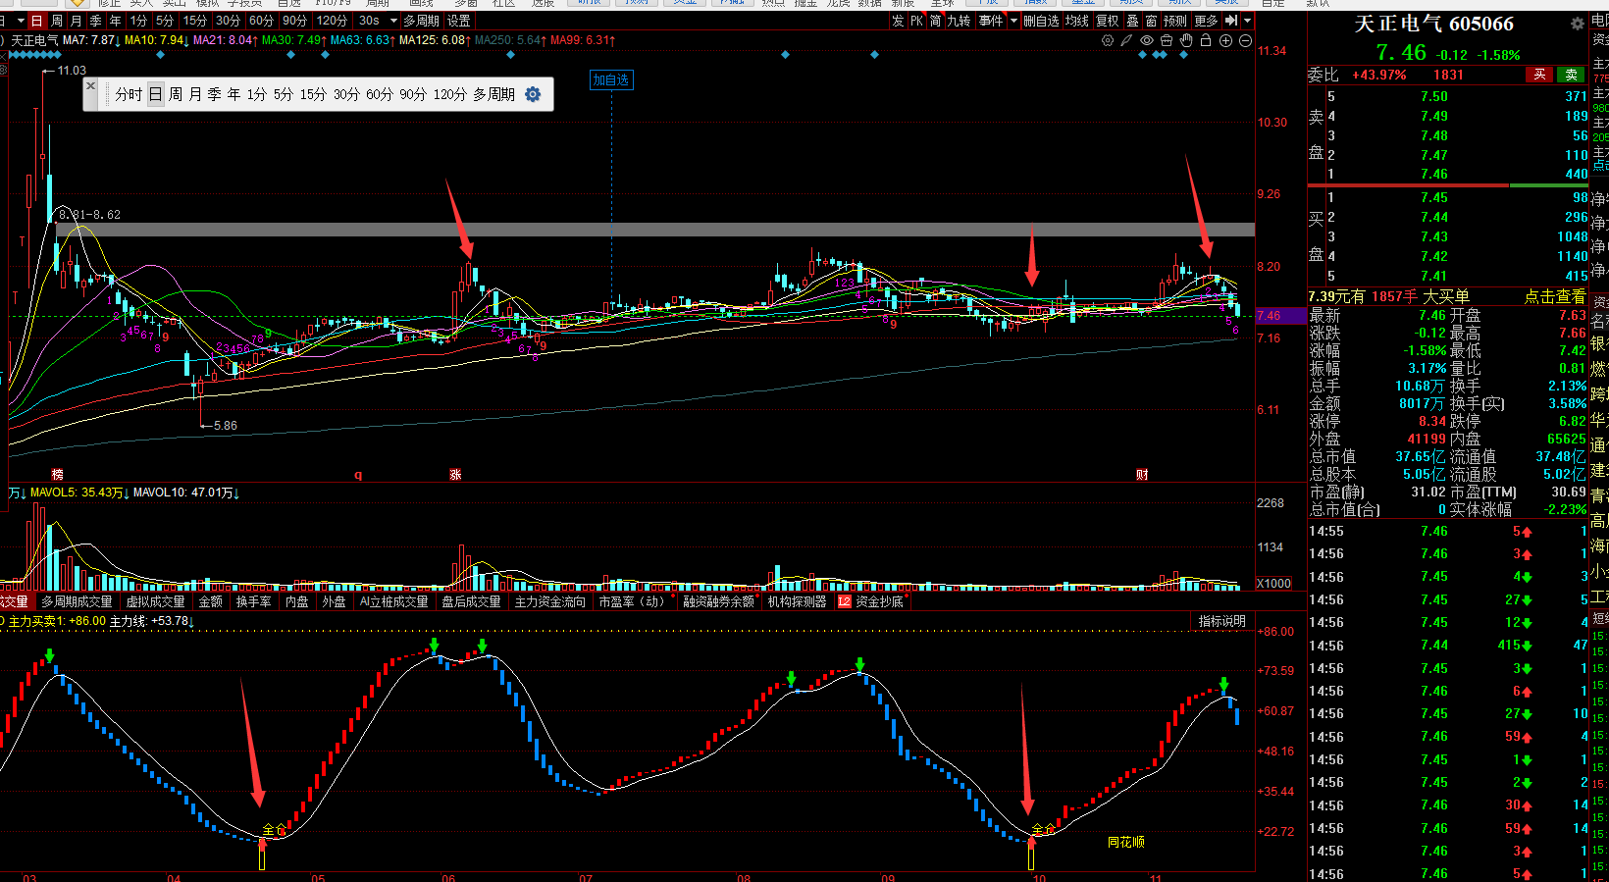Viewport: 1609px width, 882px height.
Task: Switch to AI立桩成交量 tab
Action: click(393, 601)
